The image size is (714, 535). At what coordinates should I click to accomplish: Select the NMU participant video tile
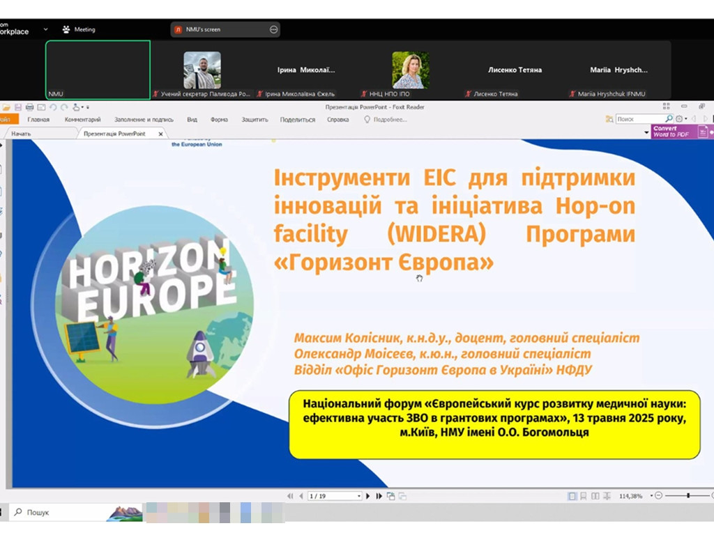coord(98,70)
